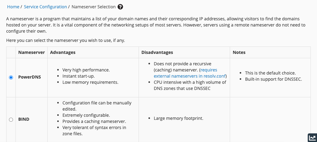This screenshot has height=142, width=317.
Task: Click the 'Extremely configurable' bullet under BIND
Action: (86, 115)
